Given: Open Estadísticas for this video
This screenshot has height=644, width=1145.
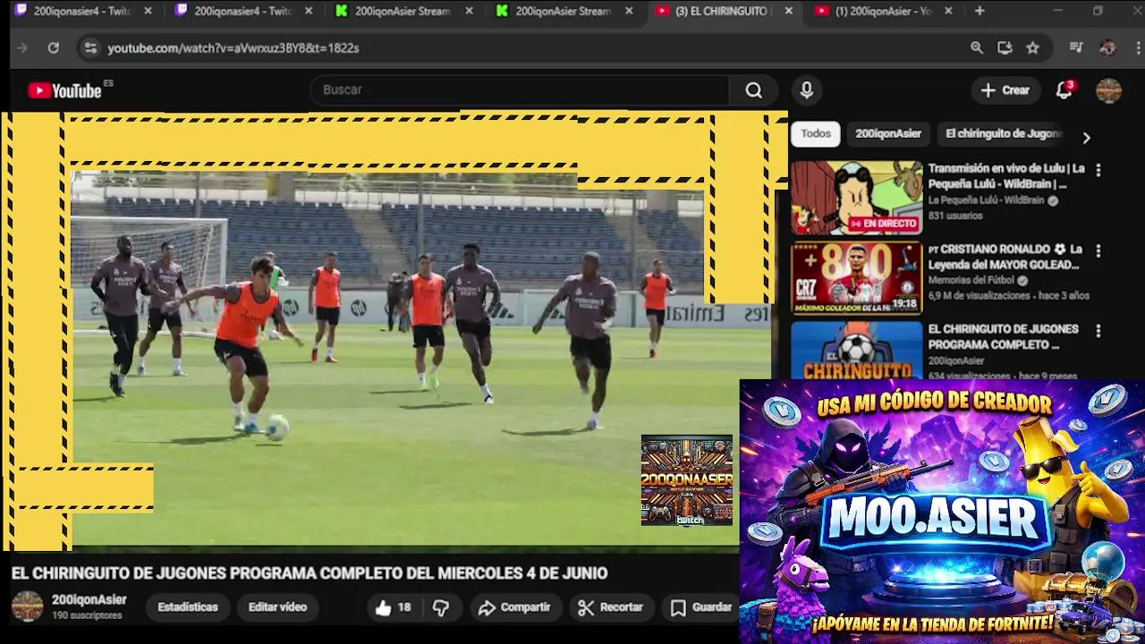Looking at the screenshot, I should coord(188,607).
